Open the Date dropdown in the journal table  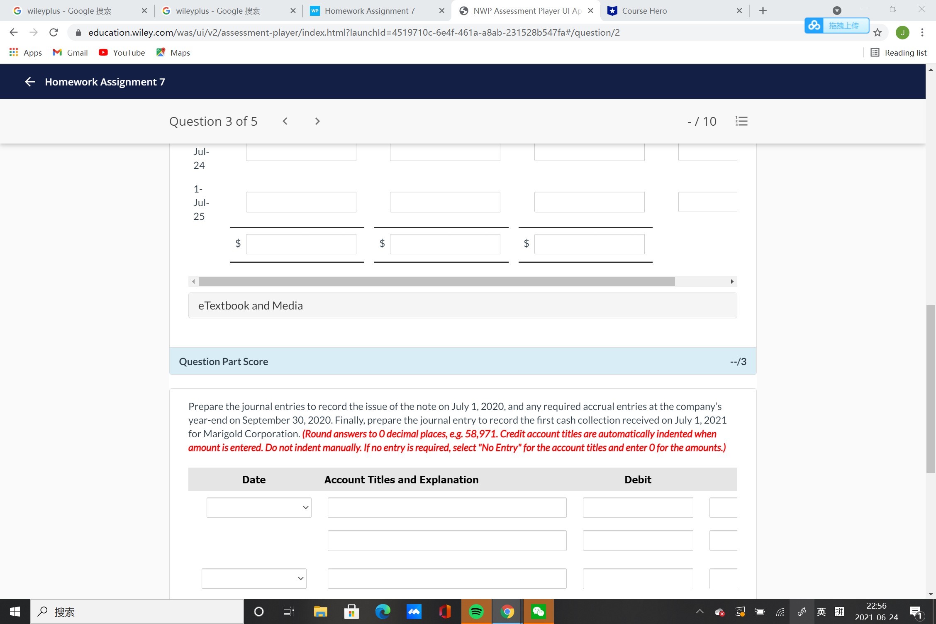click(x=258, y=507)
